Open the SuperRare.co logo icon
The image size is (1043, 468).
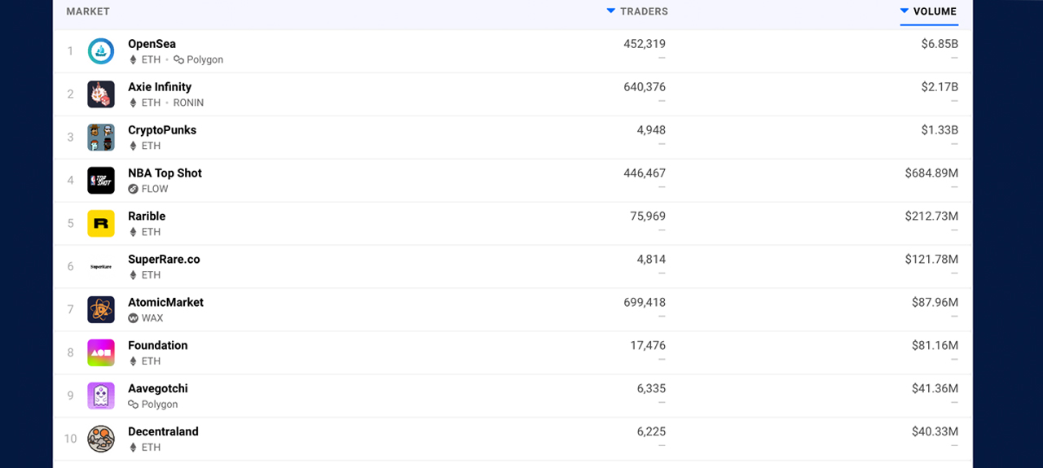(x=101, y=267)
